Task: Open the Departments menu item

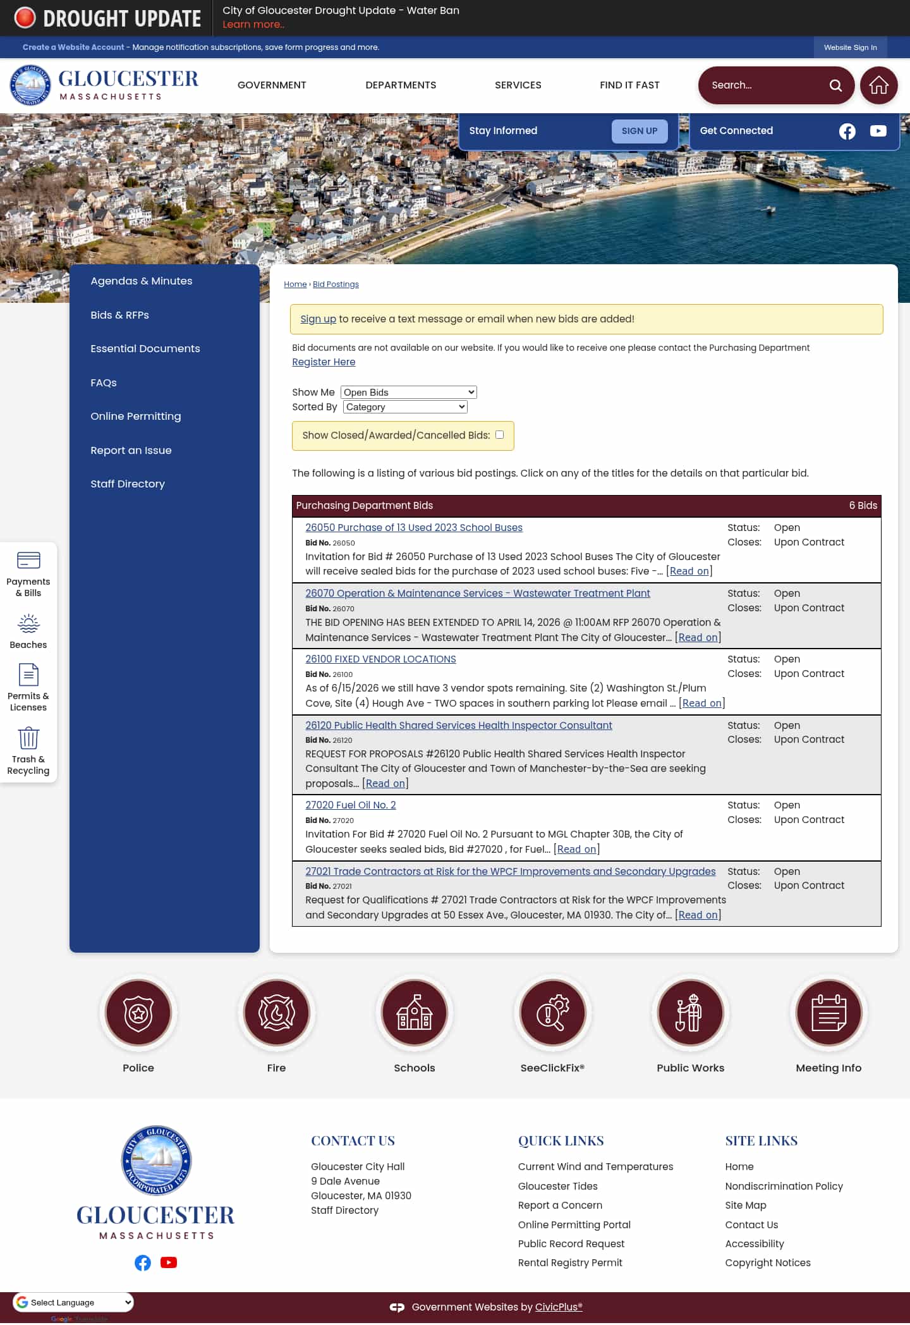Action: pyautogui.click(x=401, y=85)
